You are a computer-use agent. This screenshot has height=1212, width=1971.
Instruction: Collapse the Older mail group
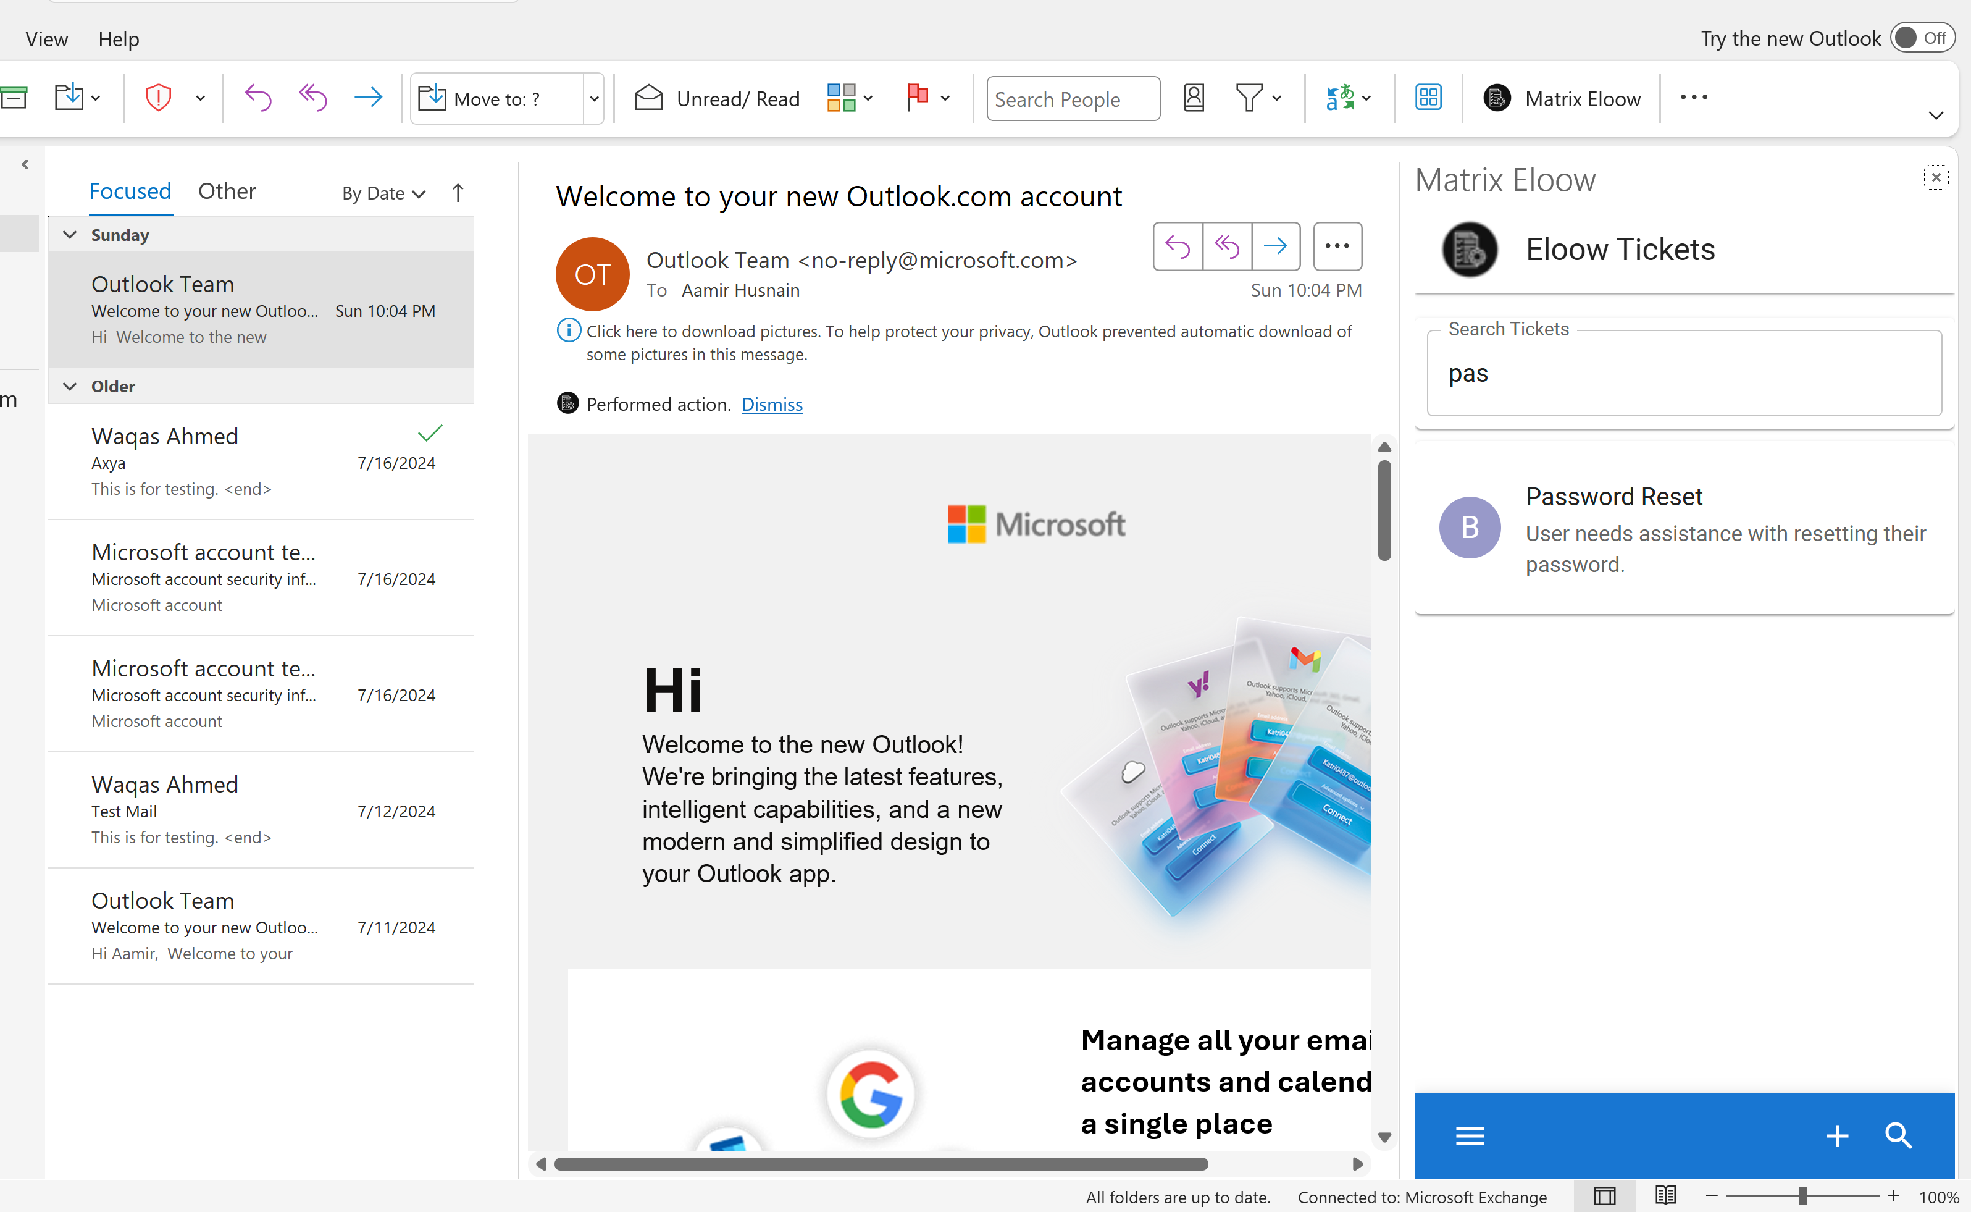tap(70, 386)
